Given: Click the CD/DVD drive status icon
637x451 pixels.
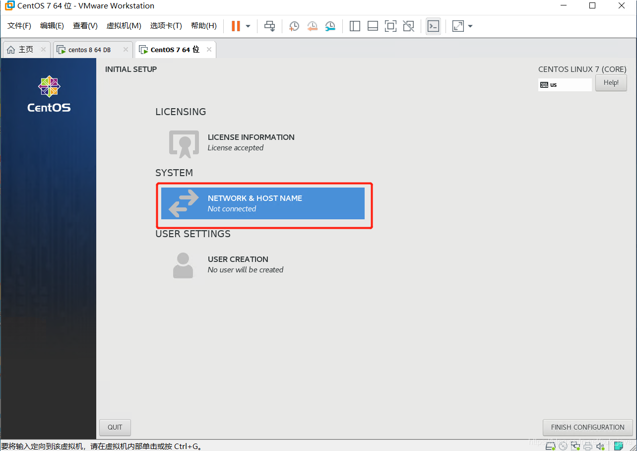Looking at the screenshot, I should 563,446.
